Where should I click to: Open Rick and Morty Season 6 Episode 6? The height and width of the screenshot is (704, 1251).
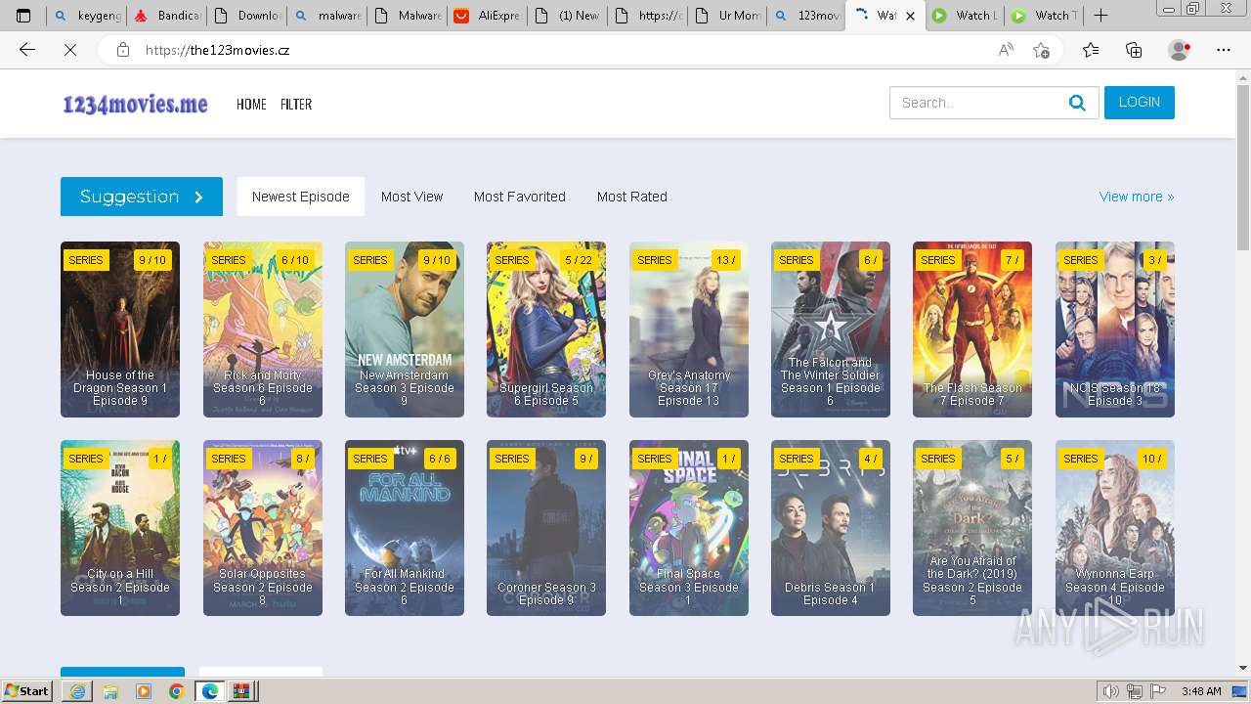pos(263,330)
